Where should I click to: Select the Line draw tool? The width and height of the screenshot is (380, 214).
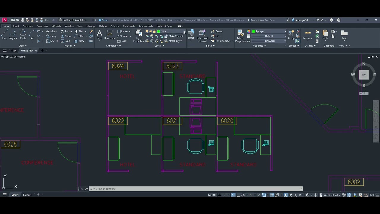[4, 34]
